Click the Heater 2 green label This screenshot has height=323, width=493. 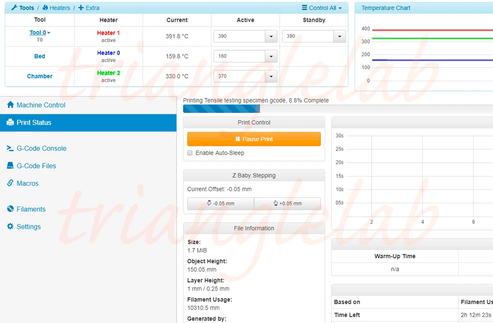click(108, 73)
